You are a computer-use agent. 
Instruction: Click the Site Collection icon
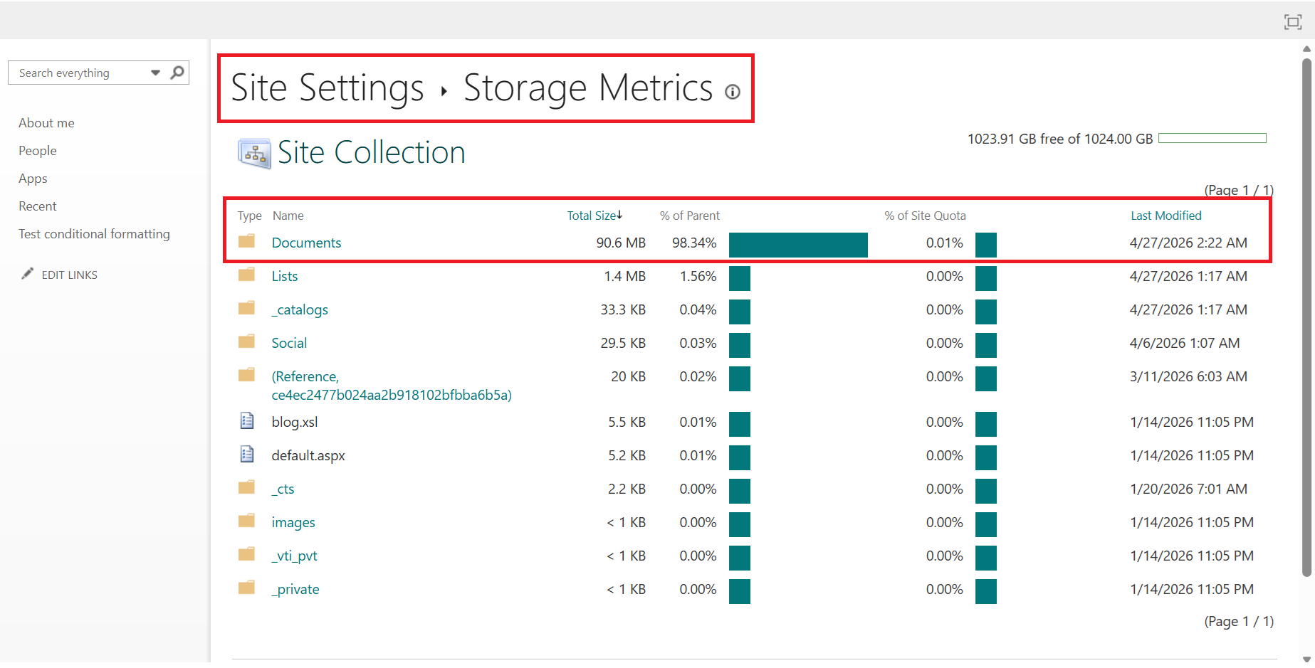[254, 153]
